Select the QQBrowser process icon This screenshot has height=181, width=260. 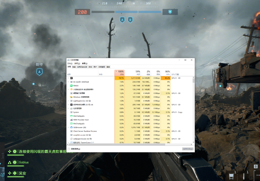click(71, 127)
